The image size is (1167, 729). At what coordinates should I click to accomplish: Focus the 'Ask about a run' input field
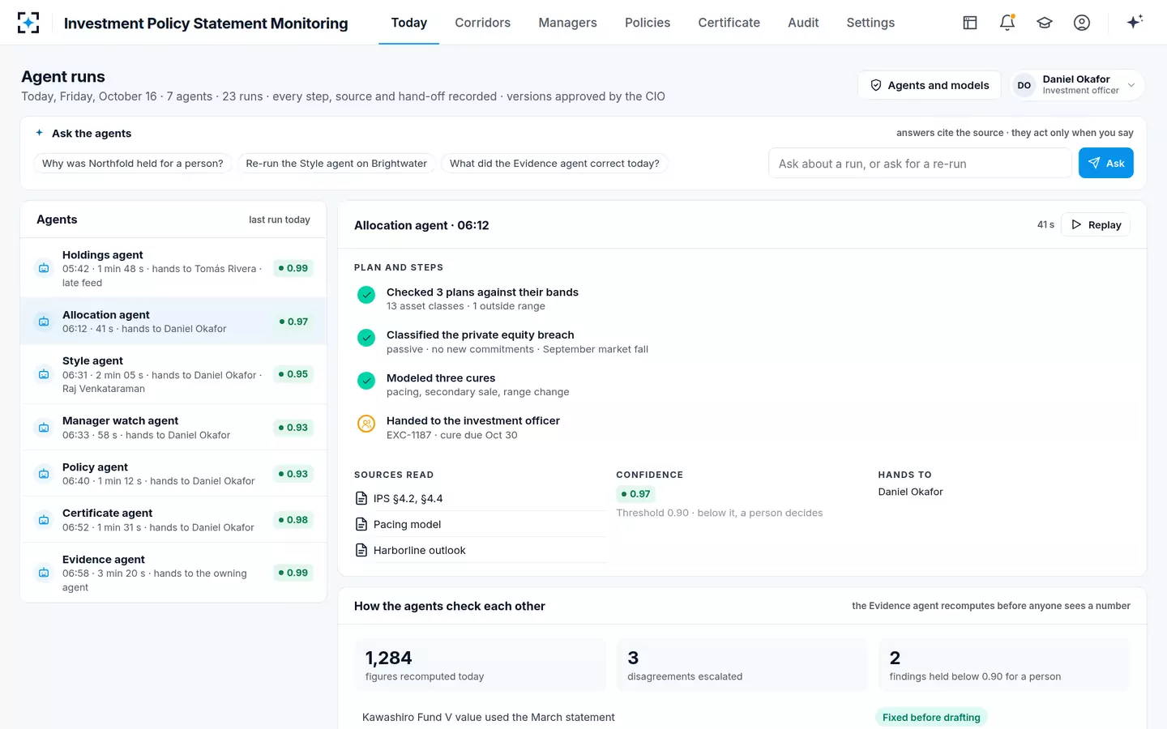click(x=920, y=164)
